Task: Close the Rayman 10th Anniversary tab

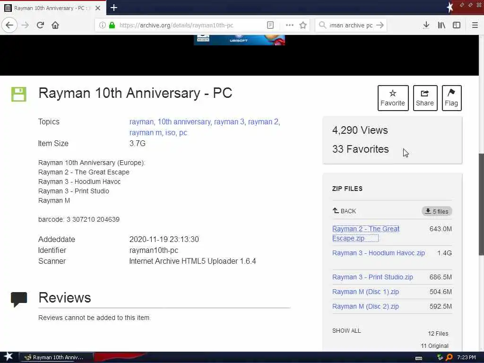Action: click(97, 8)
